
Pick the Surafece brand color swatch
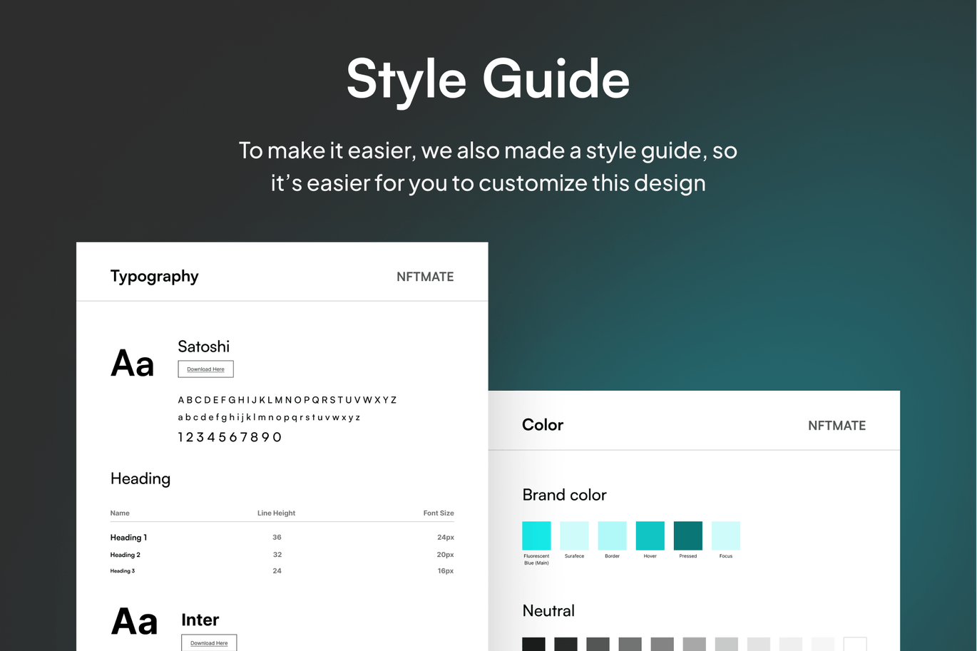(574, 535)
